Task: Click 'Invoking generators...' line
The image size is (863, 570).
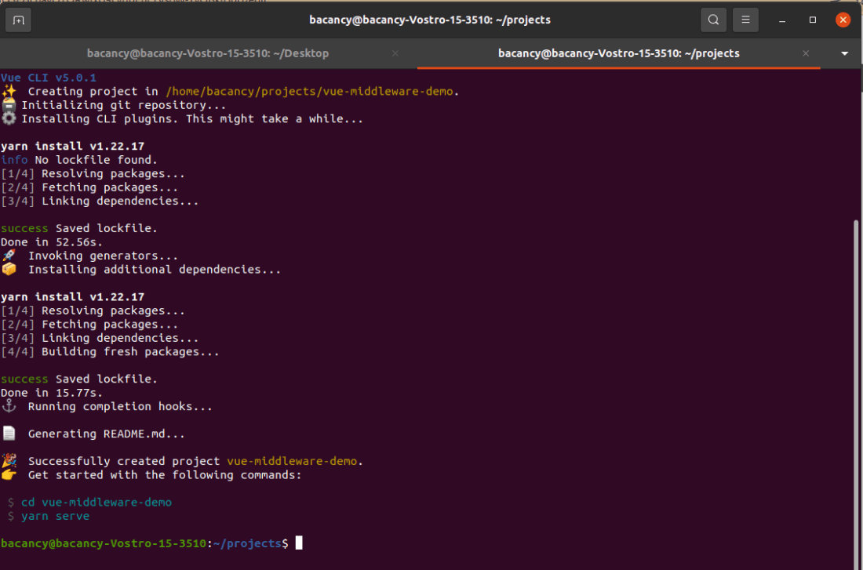Action: [89, 256]
